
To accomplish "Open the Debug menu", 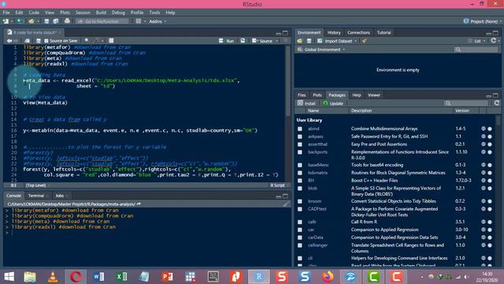I will (118, 13).
